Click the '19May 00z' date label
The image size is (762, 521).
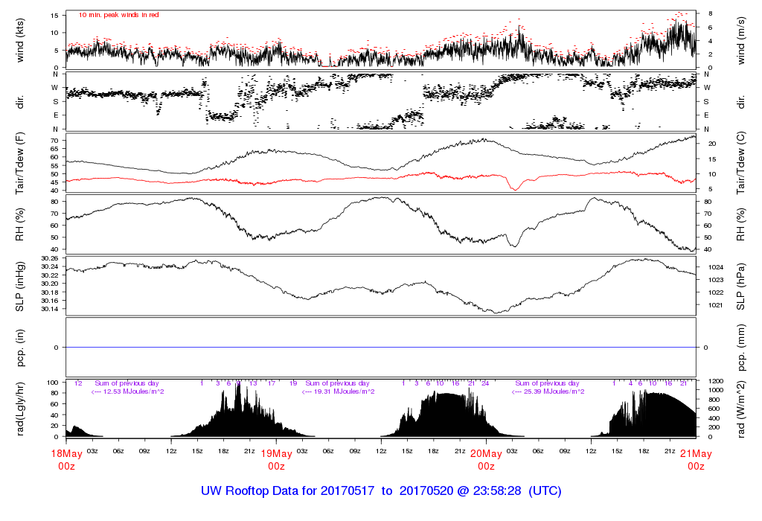point(276,459)
